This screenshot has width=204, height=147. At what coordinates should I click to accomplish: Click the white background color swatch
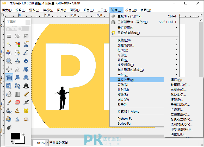click(x=22, y=142)
